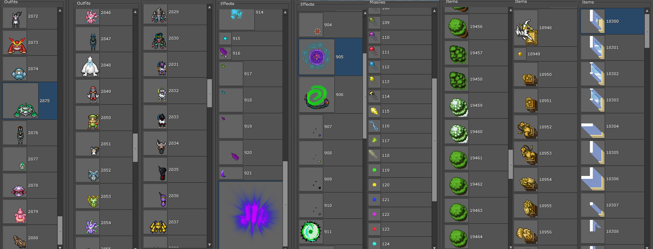Click the missile ID text 121
The width and height of the screenshot is (653, 249).
click(386, 200)
